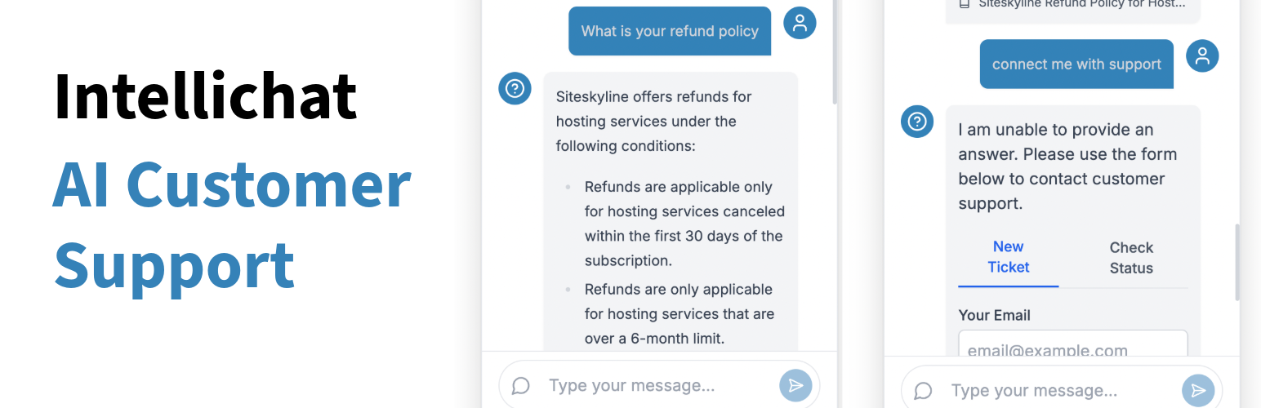Image resolution: width=1261 pixels, height=408 pixels.
Task: Click the speech bubble icon in left input
Action: click(521, 386)
